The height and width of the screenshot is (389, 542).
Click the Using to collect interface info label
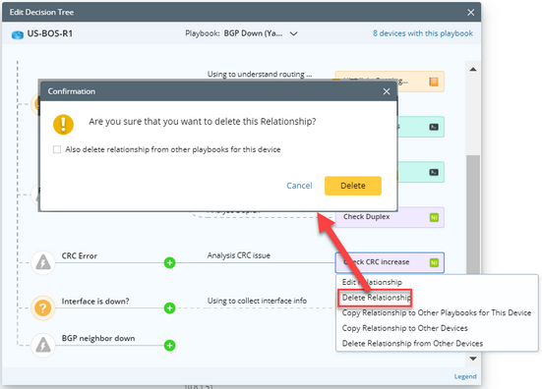[x=257, y=301]
